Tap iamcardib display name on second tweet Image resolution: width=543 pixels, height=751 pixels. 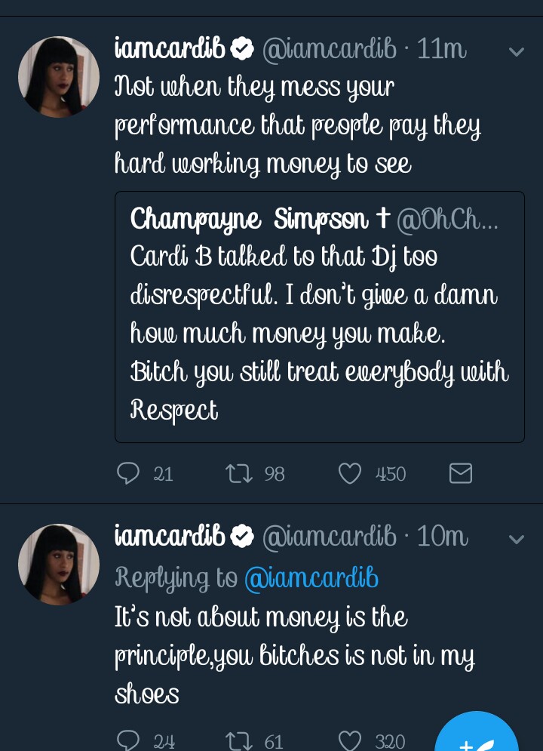170,537
